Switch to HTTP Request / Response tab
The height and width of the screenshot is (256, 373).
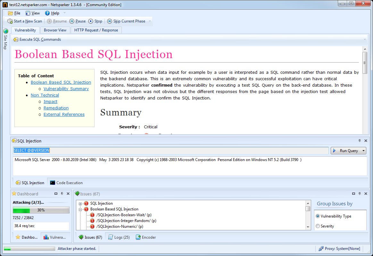[96, 30]
